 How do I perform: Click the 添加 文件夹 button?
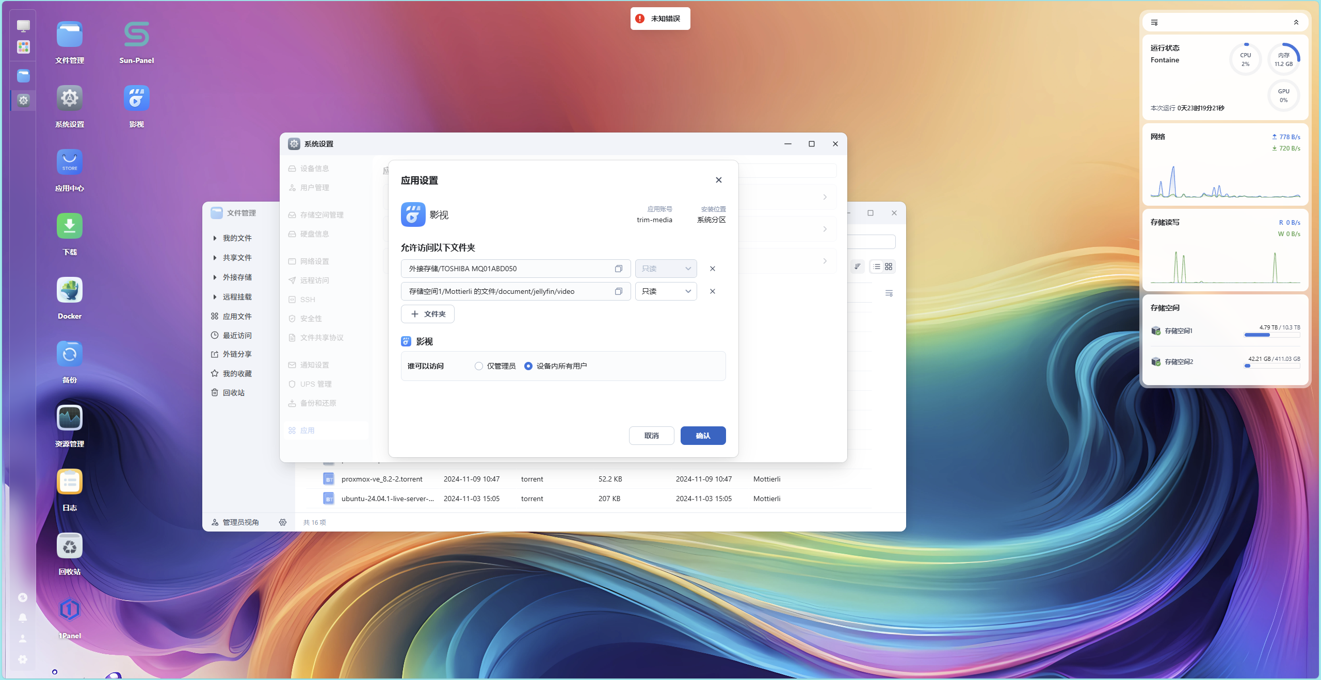[x=427, y=314]
